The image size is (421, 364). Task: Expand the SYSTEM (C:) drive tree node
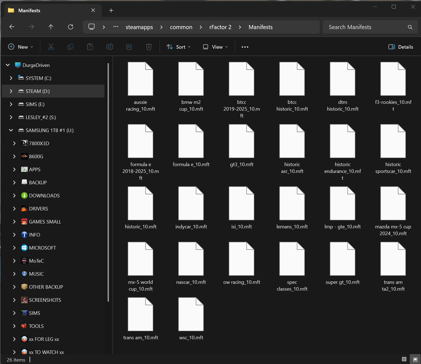coord(11,78)
